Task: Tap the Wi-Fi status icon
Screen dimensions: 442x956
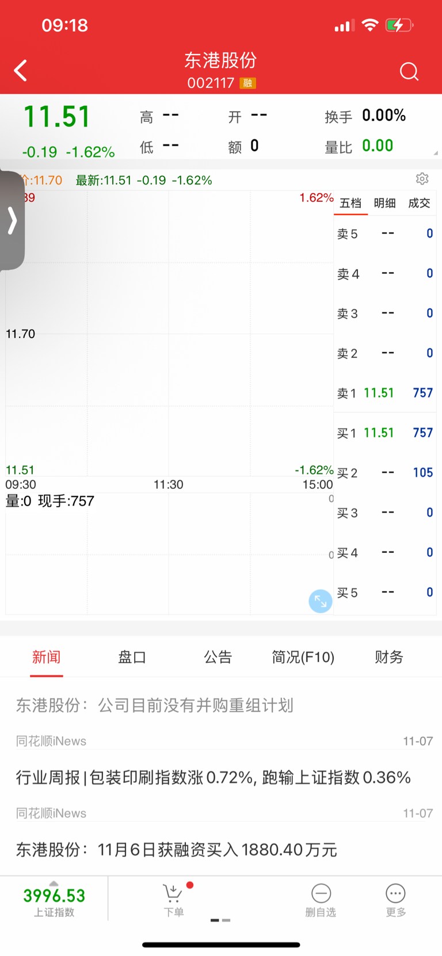Action: pyautogui.click(x=370, y=25)
